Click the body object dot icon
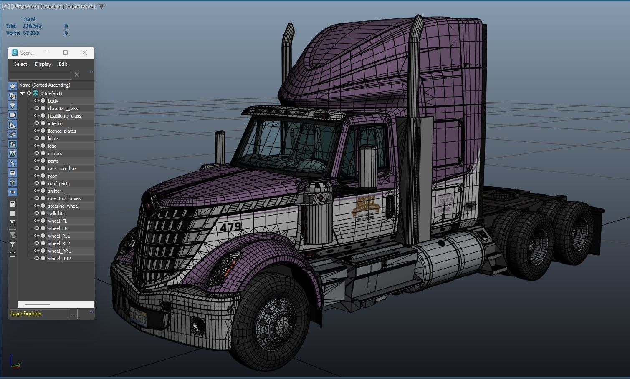 coord(43,101)
